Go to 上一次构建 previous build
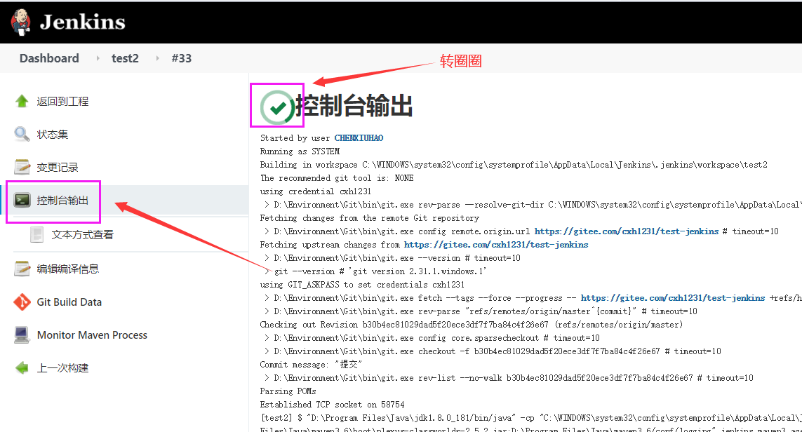The width and height of the screenshot is (802, 432). 62,368
